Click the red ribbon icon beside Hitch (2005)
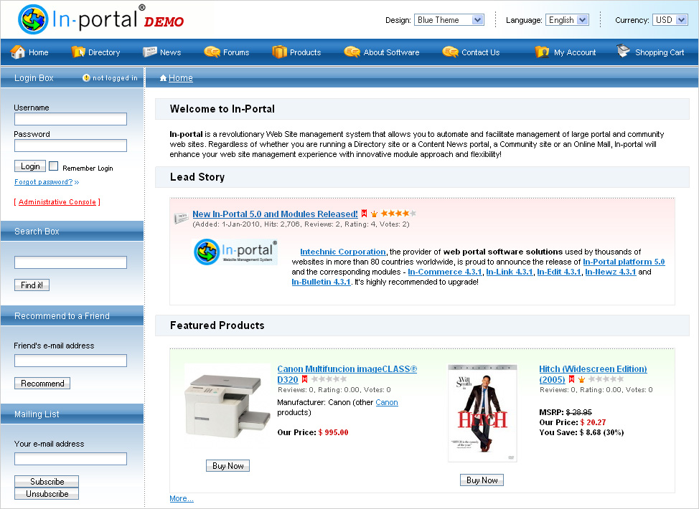The height and width of the screenshot is (509, 699). point(571,379)
